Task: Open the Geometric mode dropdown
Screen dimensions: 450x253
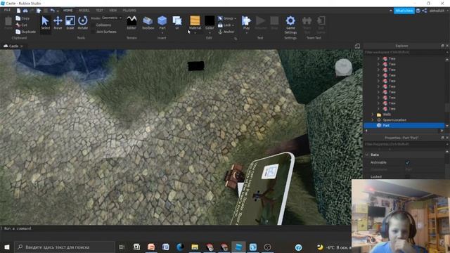Action: [x=111, y=18]
